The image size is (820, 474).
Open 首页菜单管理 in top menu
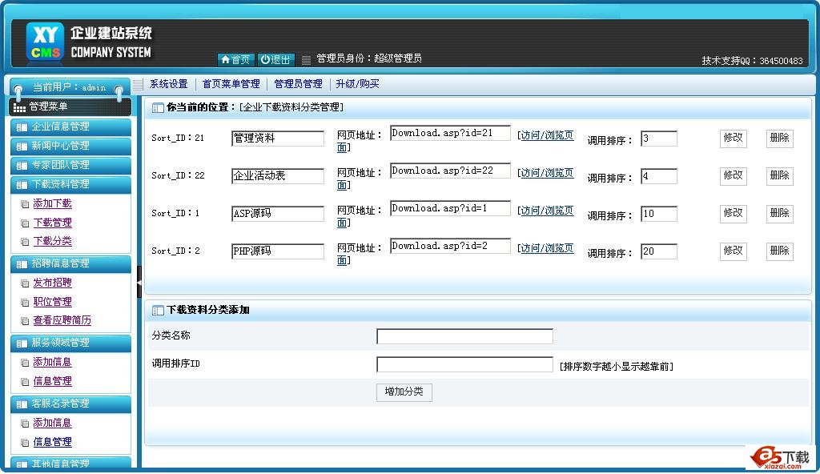tap(231, 84)
